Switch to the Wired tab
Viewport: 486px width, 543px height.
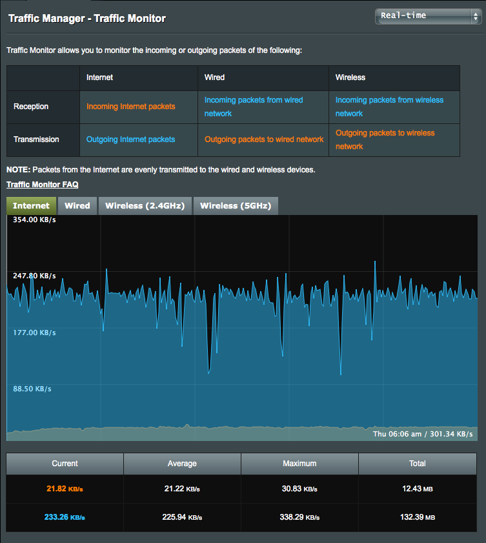pyautogui.click(x=77, y=206)
